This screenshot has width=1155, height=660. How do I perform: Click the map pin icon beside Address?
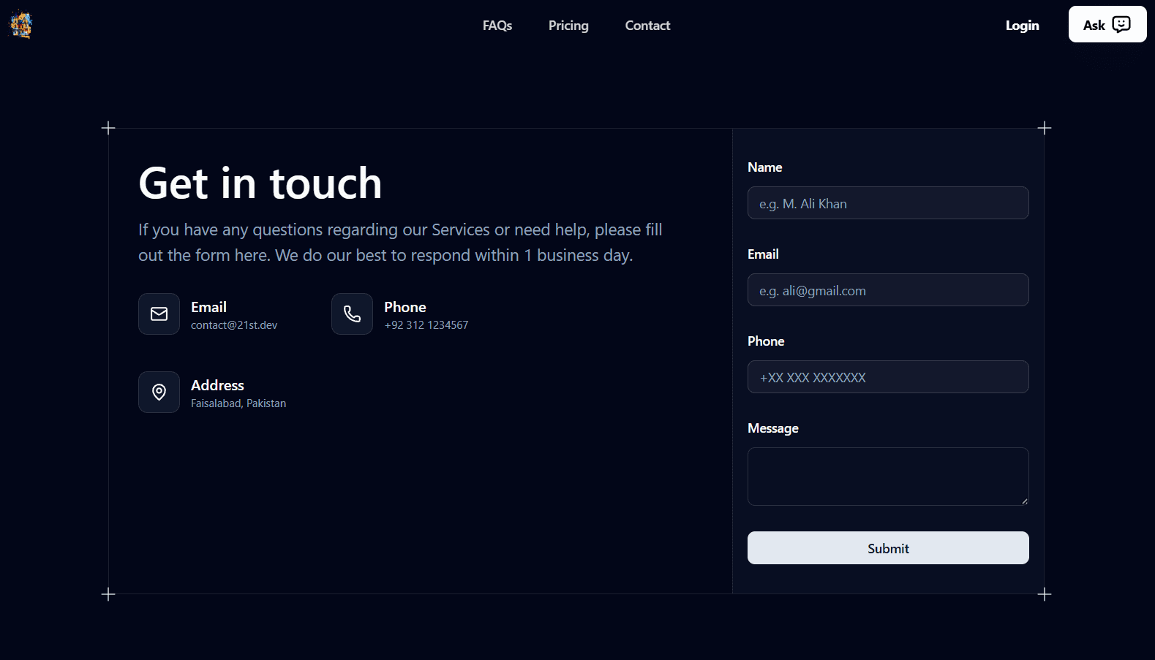(x=159, y=392)
